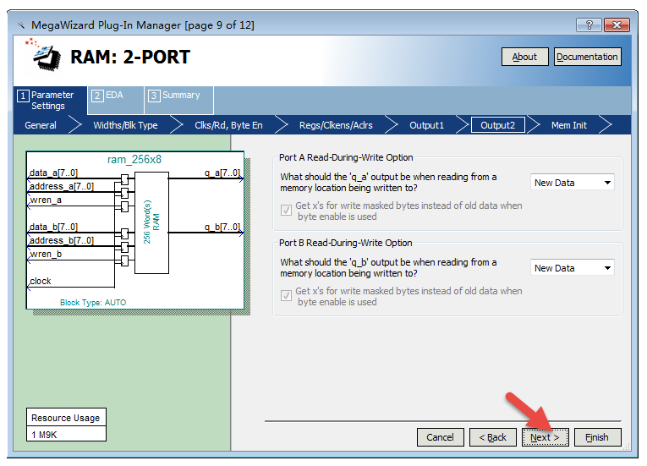Click the data_a[7..0] port label
The height and width of the screenshot is (466, 647).
pyautogui.click(x=53, y=173)
